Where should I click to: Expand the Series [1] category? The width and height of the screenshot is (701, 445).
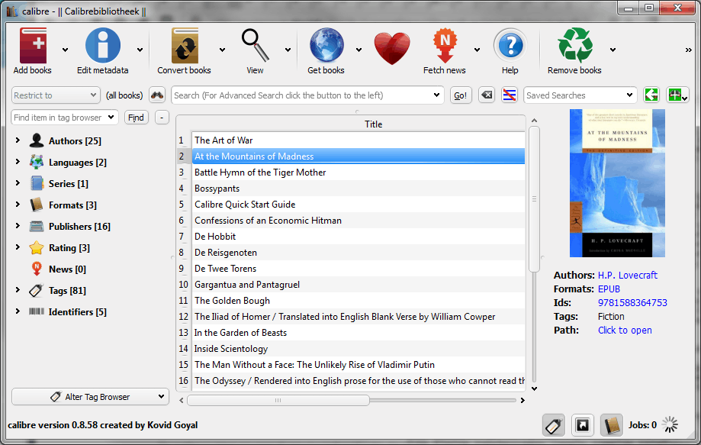pyautogui.click(x=18, y=183)
